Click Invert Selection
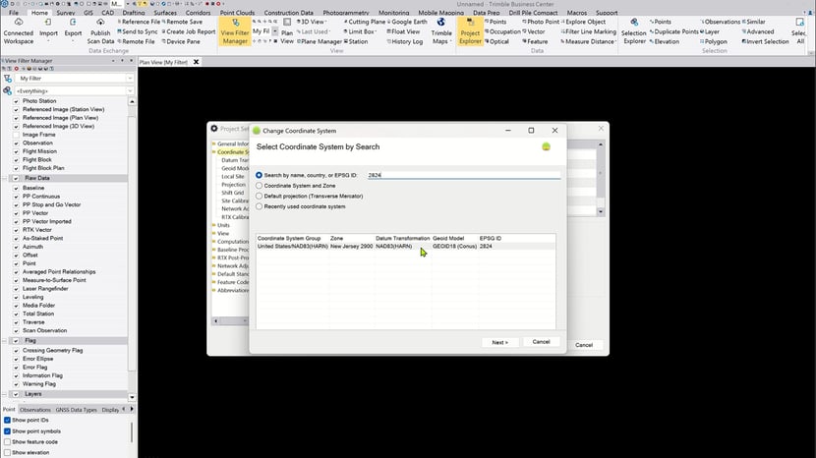This screenshot has height=458, width=816. click(x=765, y=41)
